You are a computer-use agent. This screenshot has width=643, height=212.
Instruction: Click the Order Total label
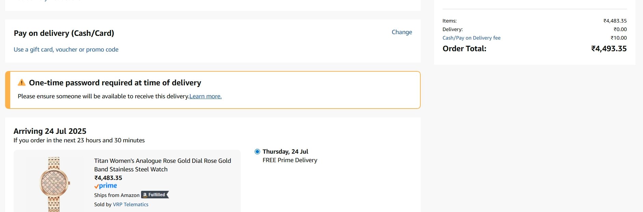click(x=464, y=48)
